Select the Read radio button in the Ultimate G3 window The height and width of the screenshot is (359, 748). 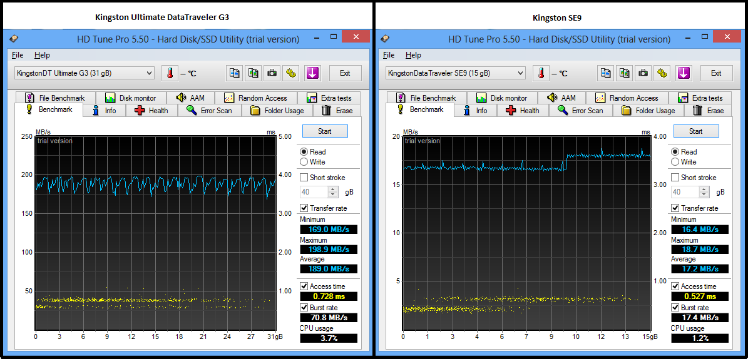pyautogui.click(x=304, y=151)
